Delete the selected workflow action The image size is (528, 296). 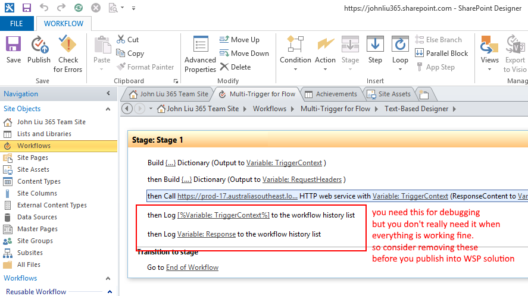click(x=236, y=67)
